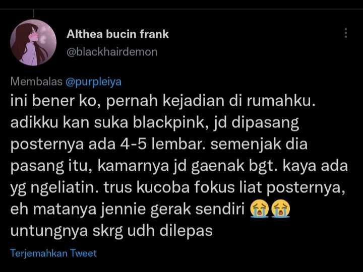This screenshot has height=272, width=363.
Task: Open the @blackhairdemon handle profile
Action: 112,51
